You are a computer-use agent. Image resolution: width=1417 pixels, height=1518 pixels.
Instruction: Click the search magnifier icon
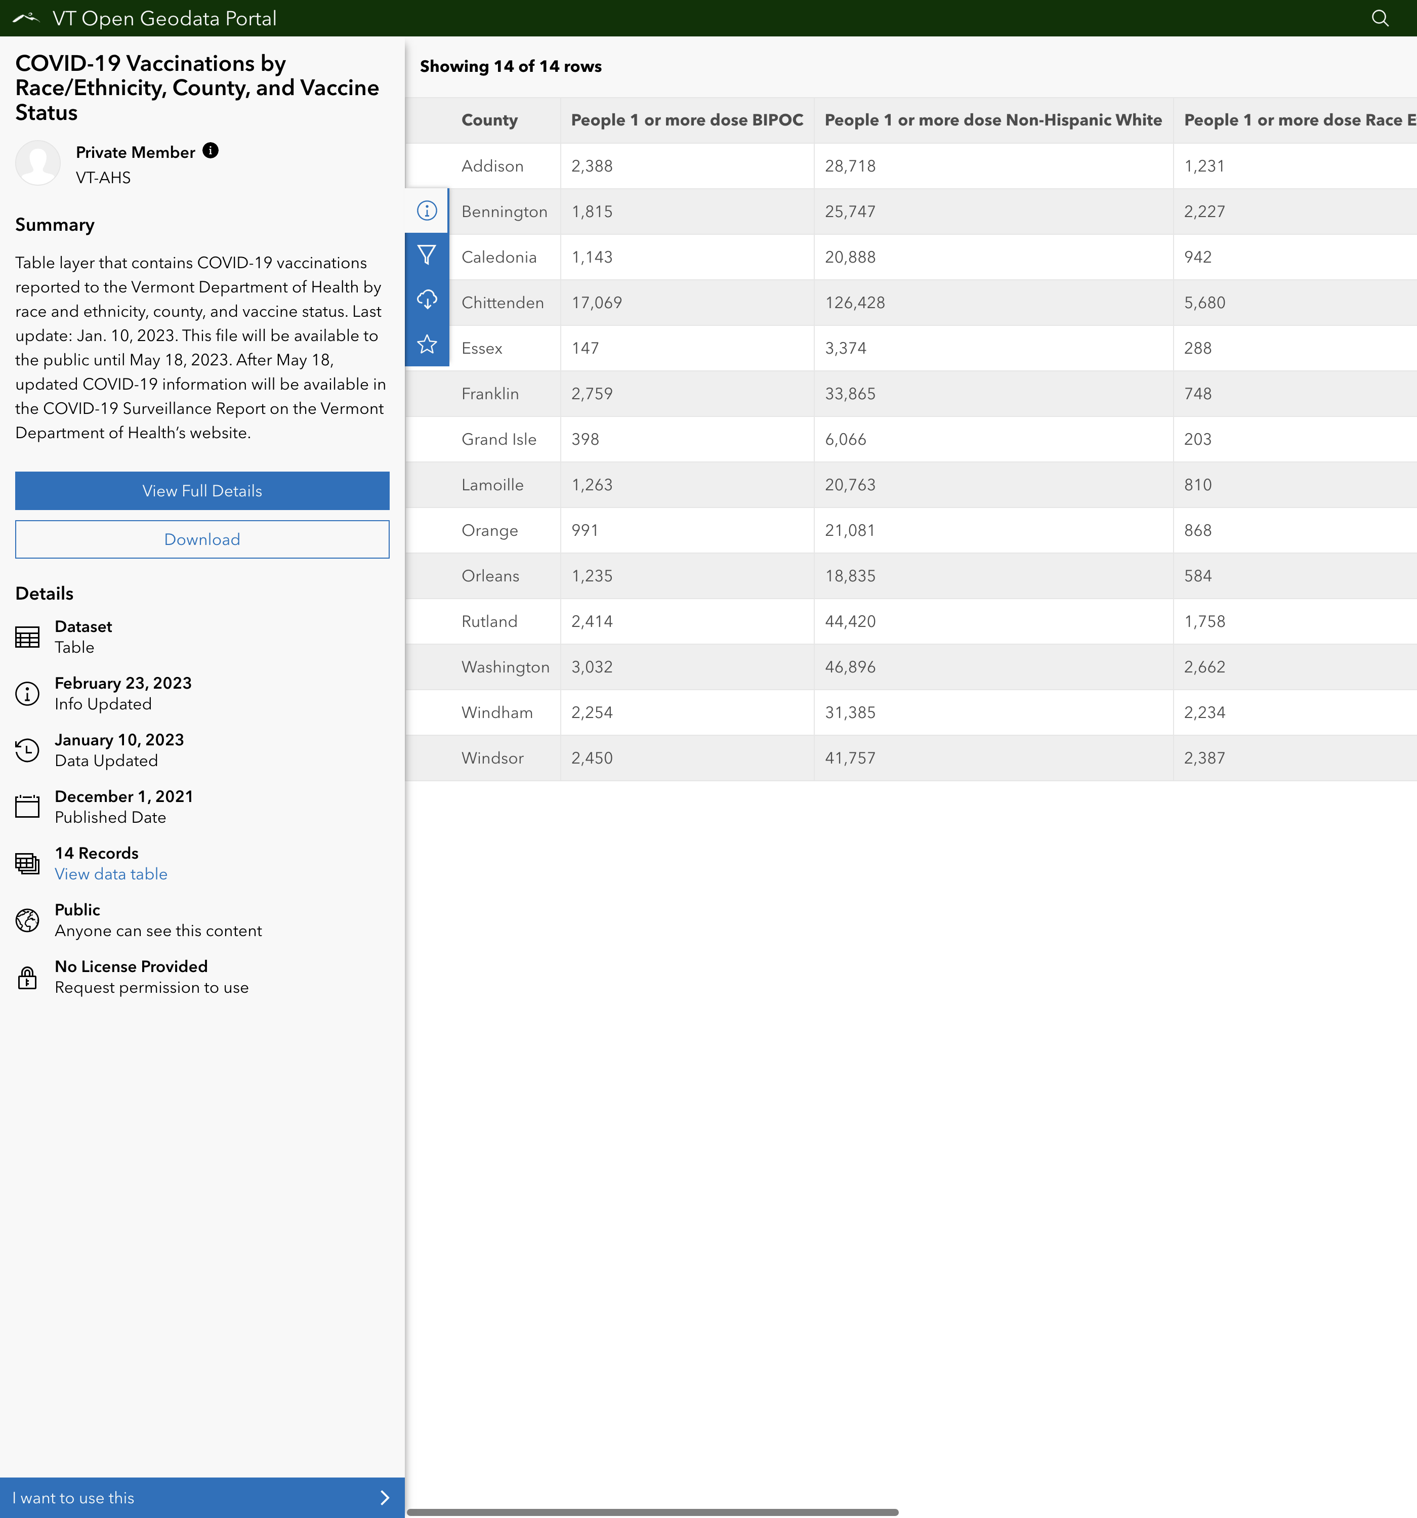[x=1380, y=18]
